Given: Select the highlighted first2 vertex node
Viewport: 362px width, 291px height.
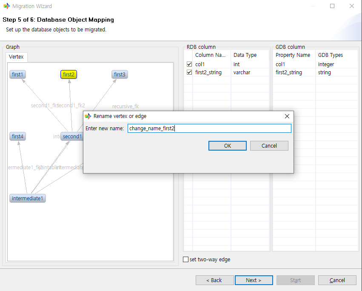Looking at the screenshot, I should (68, 74).
